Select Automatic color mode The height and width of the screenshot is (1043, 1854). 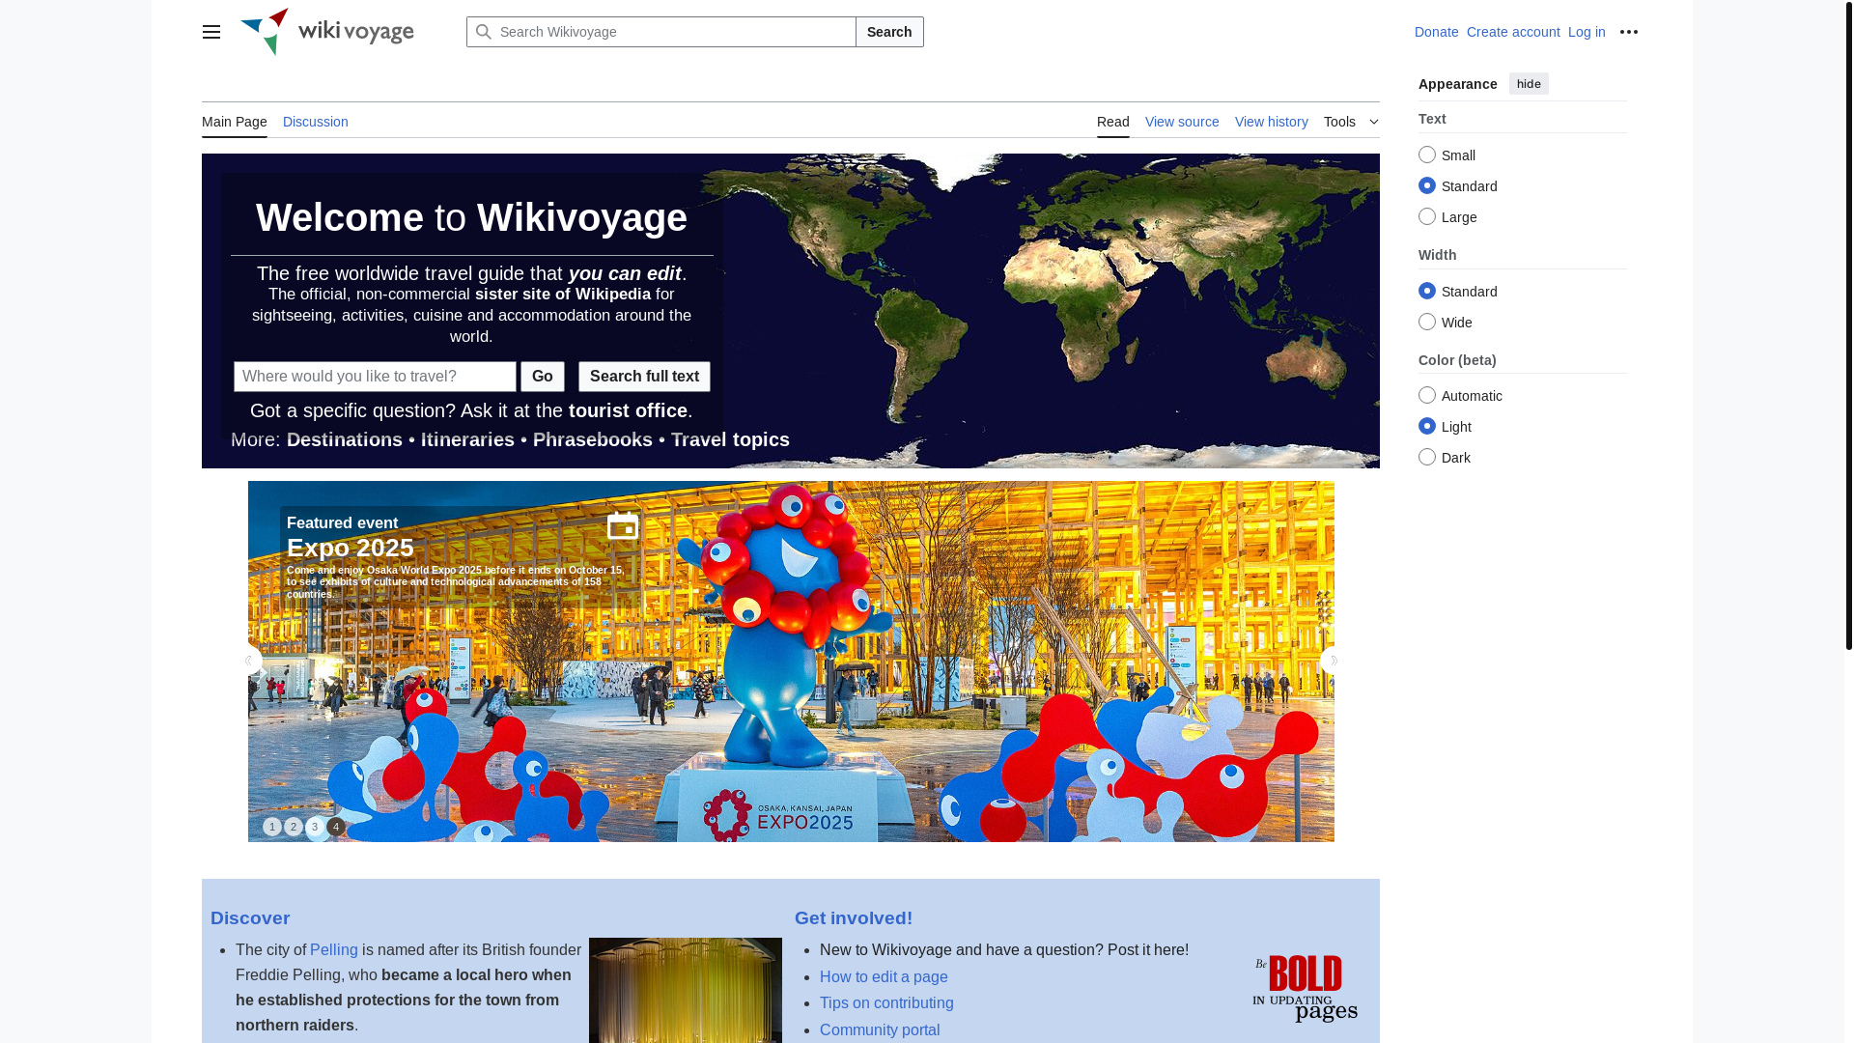click(1427, 395)
